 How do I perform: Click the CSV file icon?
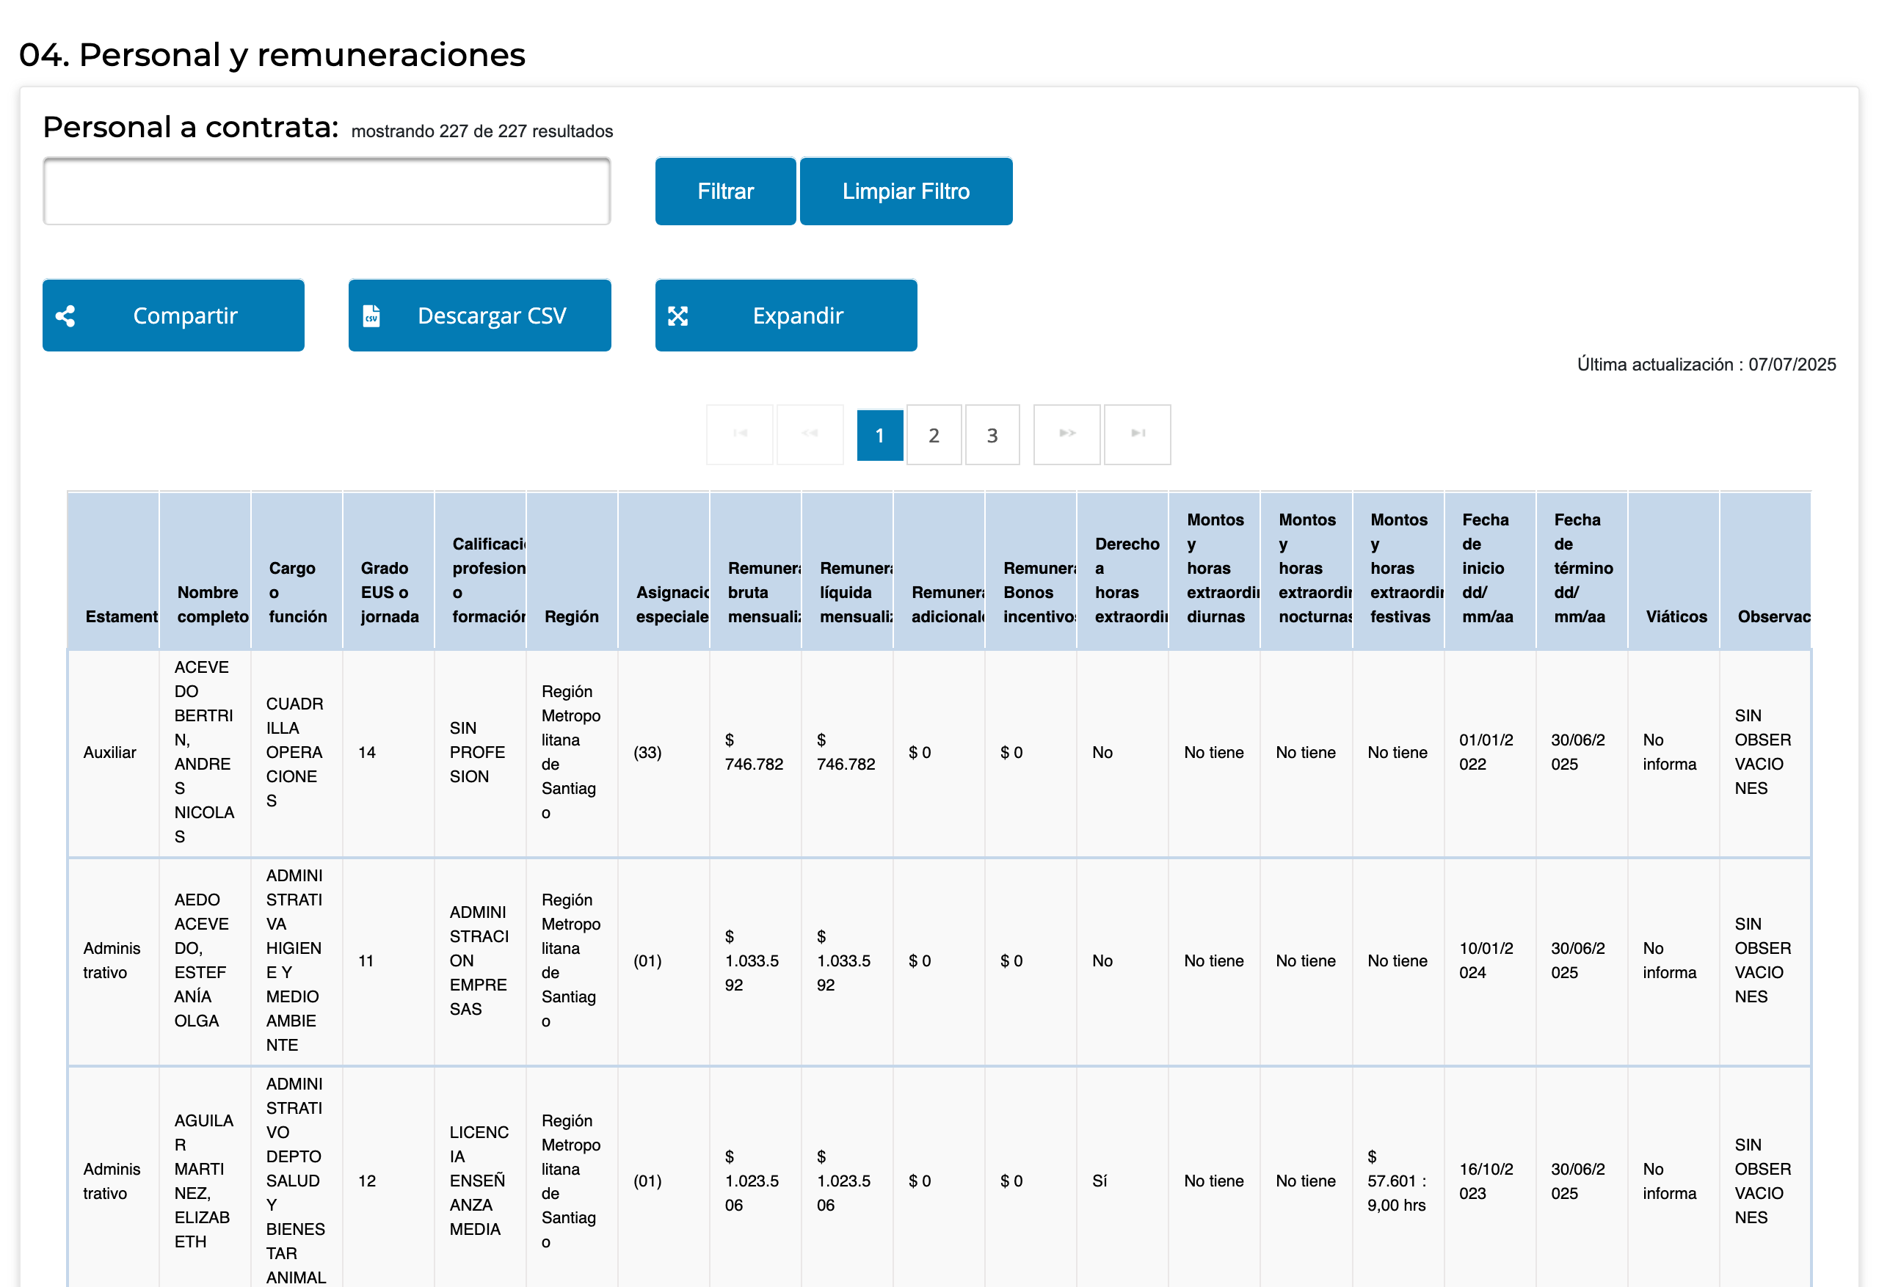point(371,316)
